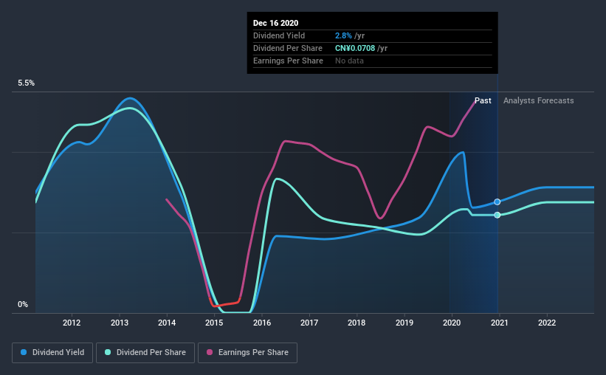Click the 2.8% dividend yield value
The width and height of the screenshot is (606, 375).
point(343,35)
